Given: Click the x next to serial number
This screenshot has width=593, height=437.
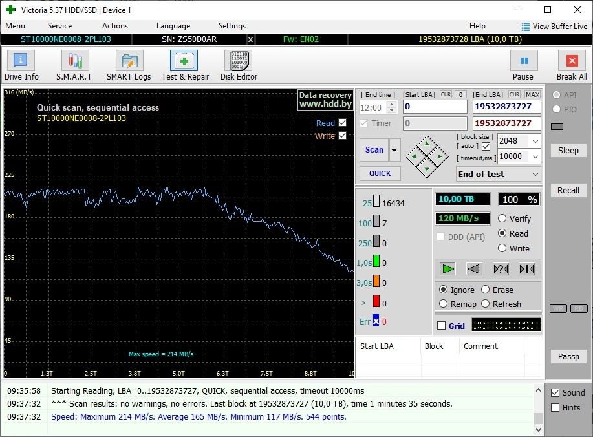Looking at the screenshot, I should pos(250,39).
